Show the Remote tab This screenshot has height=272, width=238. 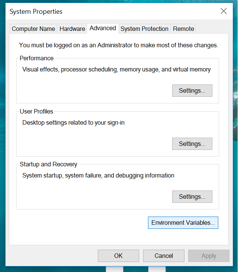point(183,29)
